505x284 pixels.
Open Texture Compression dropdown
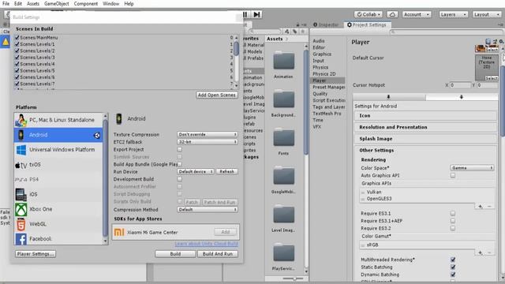coord(208,134)
